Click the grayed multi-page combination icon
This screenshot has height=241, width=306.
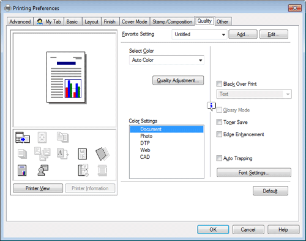tap(42, 153)
